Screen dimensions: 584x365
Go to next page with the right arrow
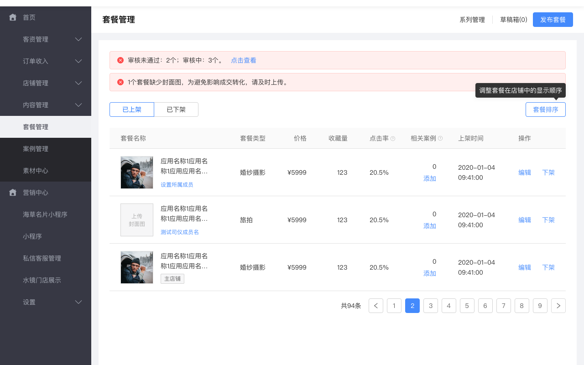coord(558,306)
